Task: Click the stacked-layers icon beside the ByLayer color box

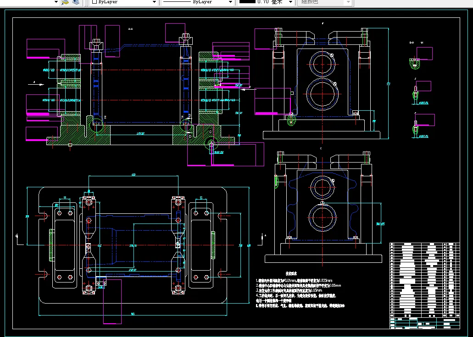Action: click(x=76, y=2)
